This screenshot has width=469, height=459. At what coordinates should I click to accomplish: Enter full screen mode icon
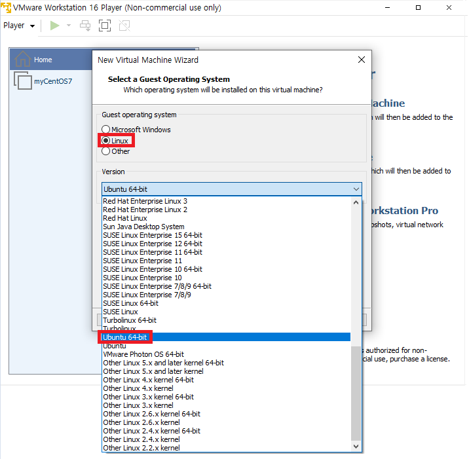pyautogui.click(x=105, y=26)
